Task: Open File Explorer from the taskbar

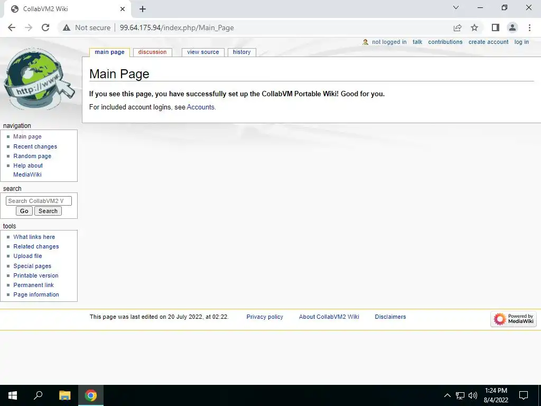Action: (x=64, y=395)
